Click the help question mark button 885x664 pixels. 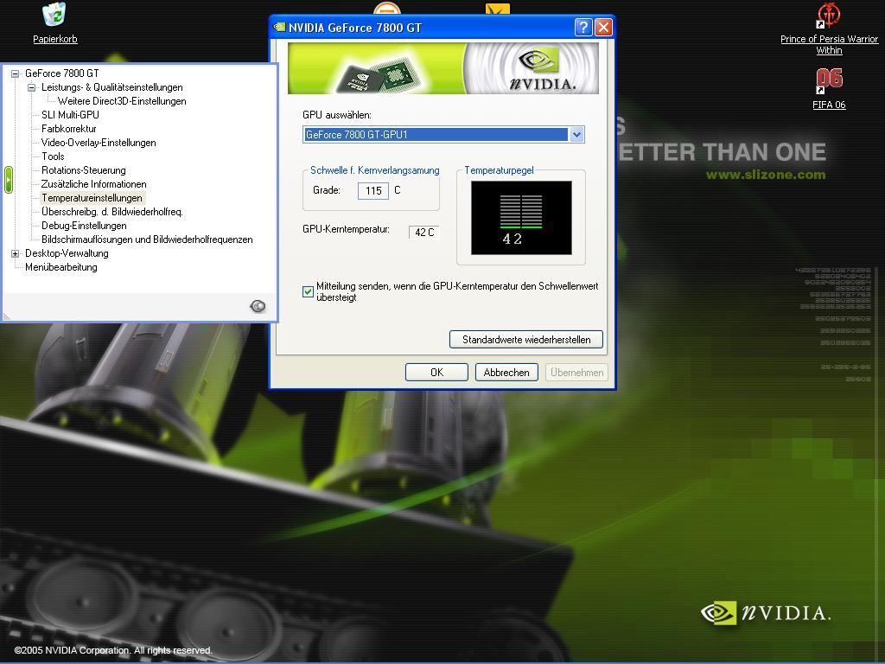[x=583, y=27]
